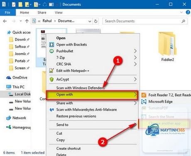The height and width of the screenshot is (156, 191).
Task: Click the up one level arrow
Action: pos(27,21)
